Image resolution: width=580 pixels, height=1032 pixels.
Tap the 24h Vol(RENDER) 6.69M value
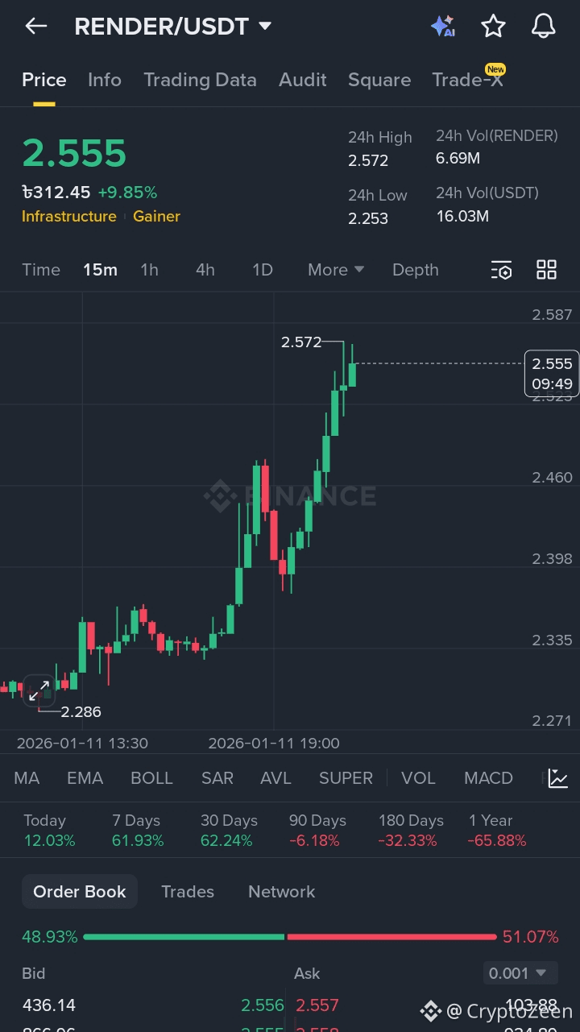458,158
